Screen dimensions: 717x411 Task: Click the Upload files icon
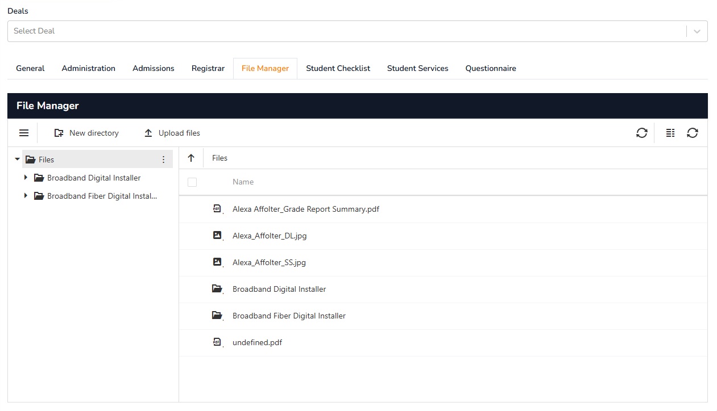point(147,132)
